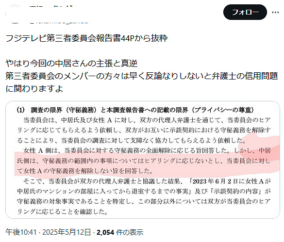Click the blurred display name of the poster

[50, 7]
